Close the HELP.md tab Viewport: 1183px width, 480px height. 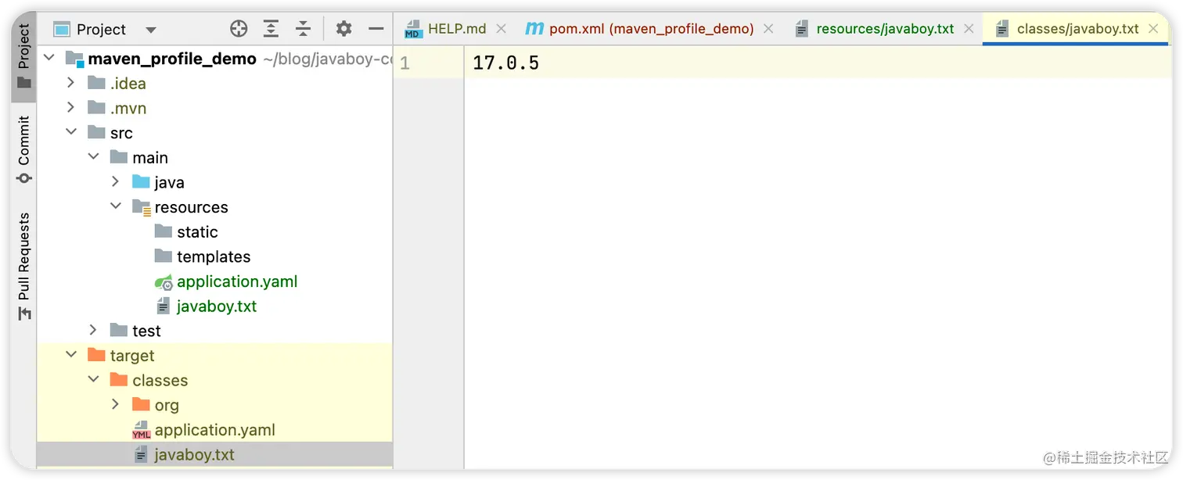(x=502, y=29)
